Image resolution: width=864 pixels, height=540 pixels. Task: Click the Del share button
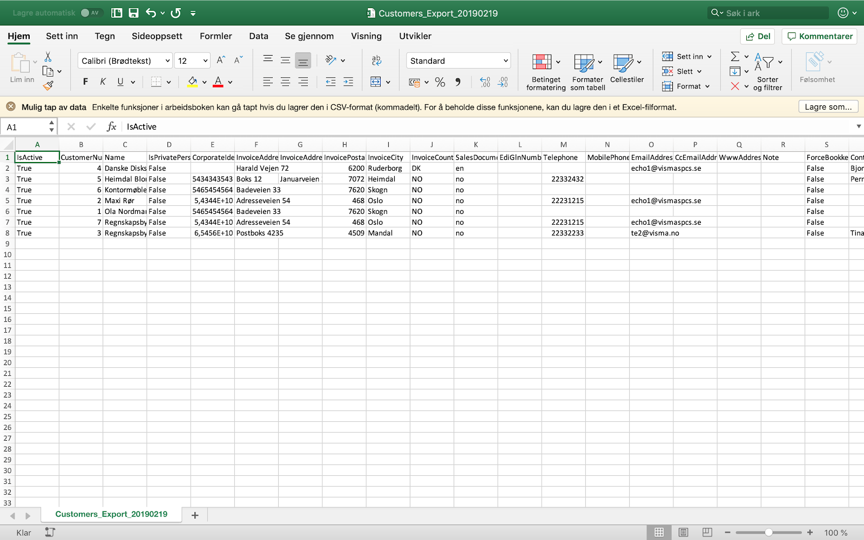point(758,36)
